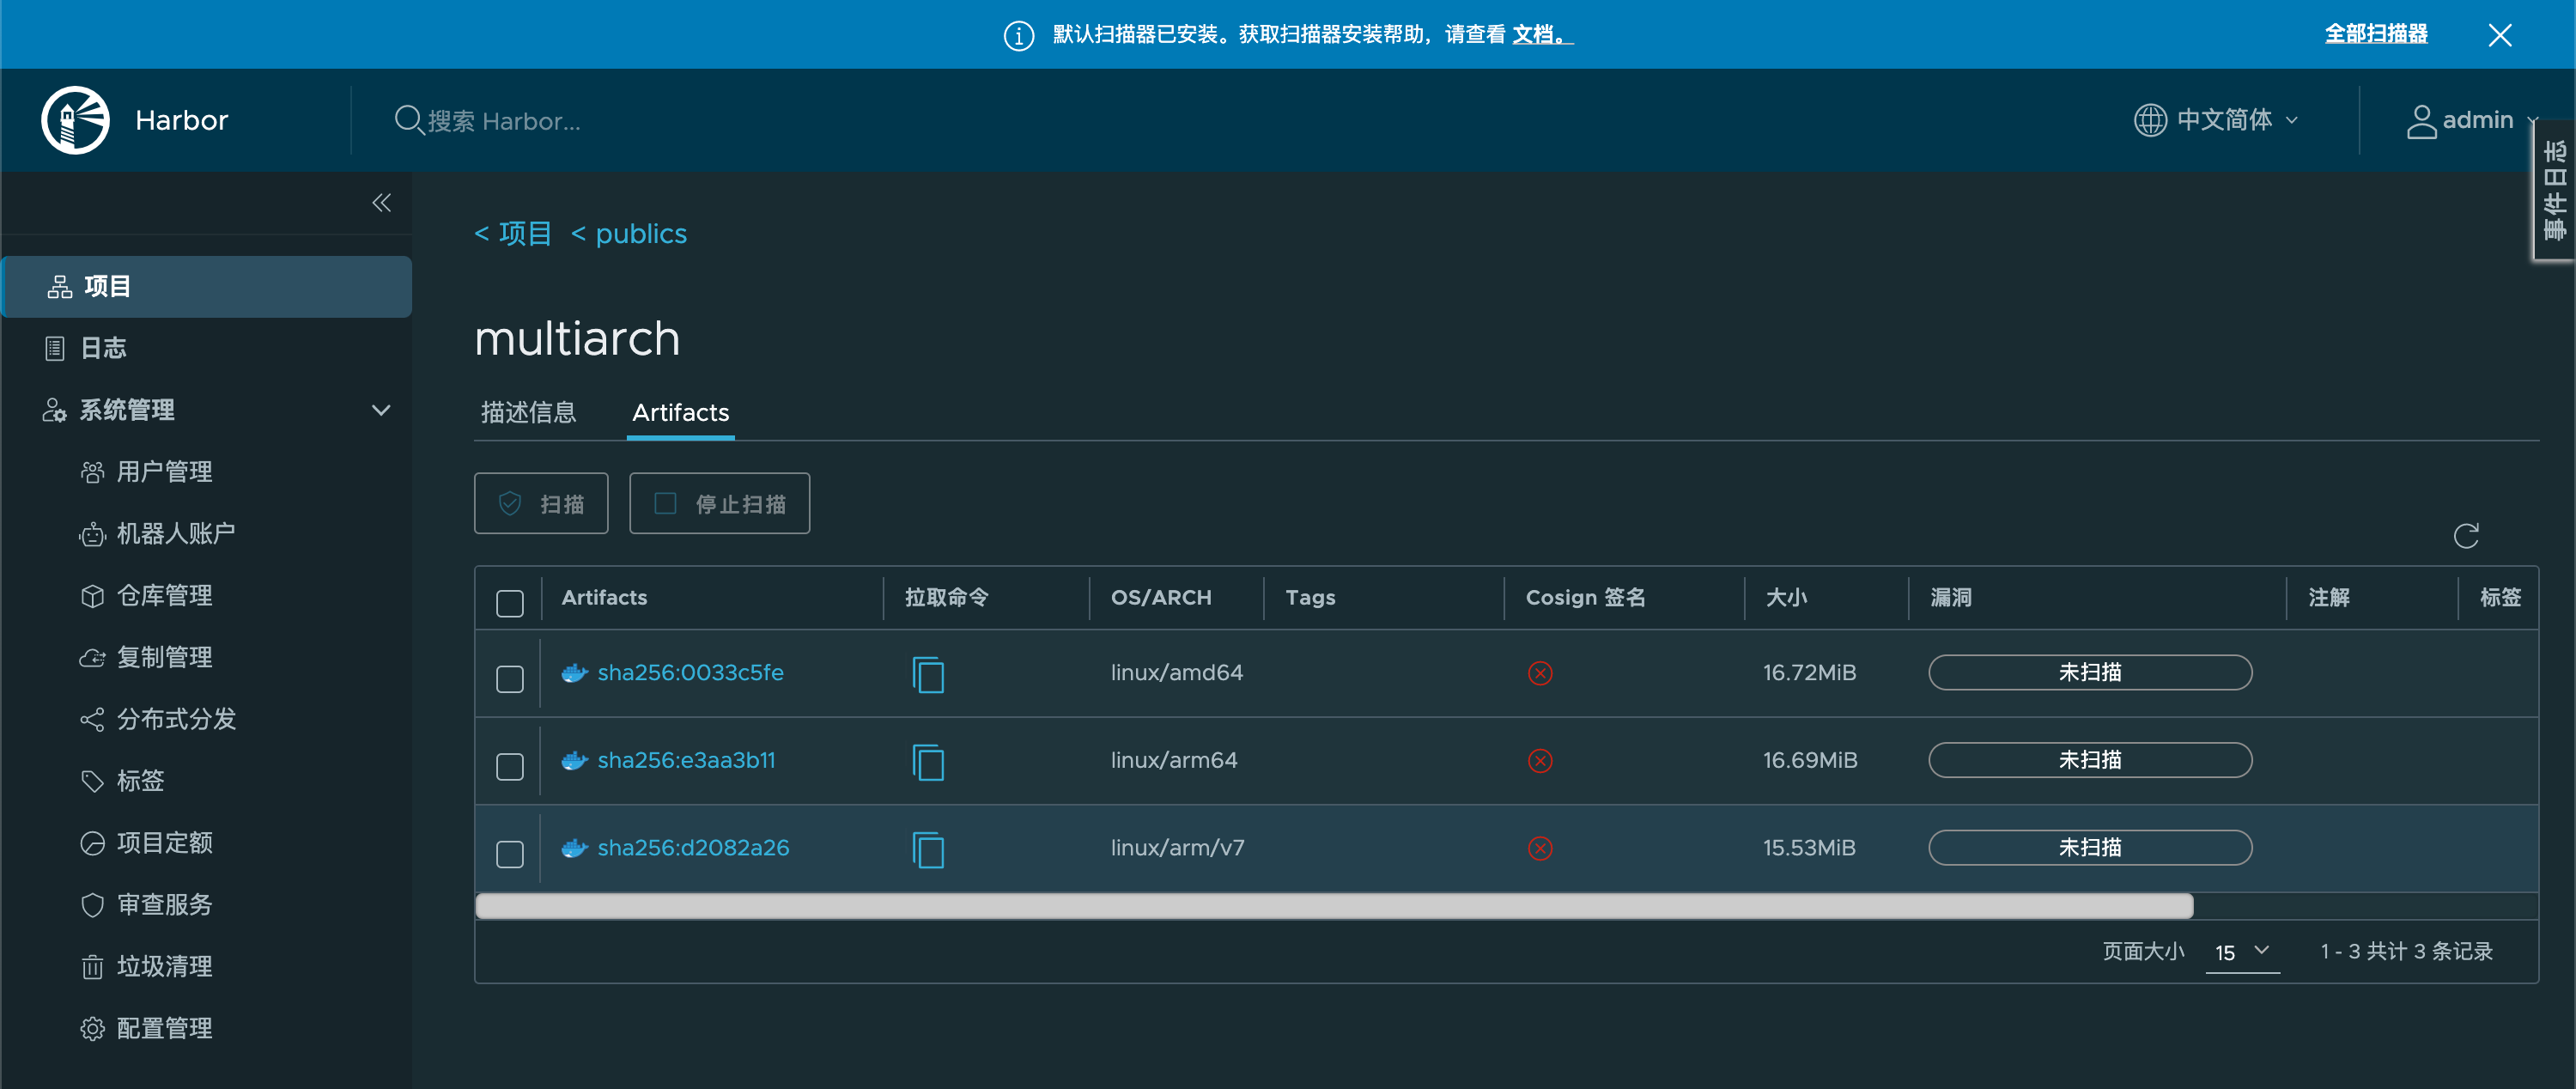Click Cosign unsigned icon for linux/arm/v7 row
Screen dimensions: 2576x1089
1540,848
